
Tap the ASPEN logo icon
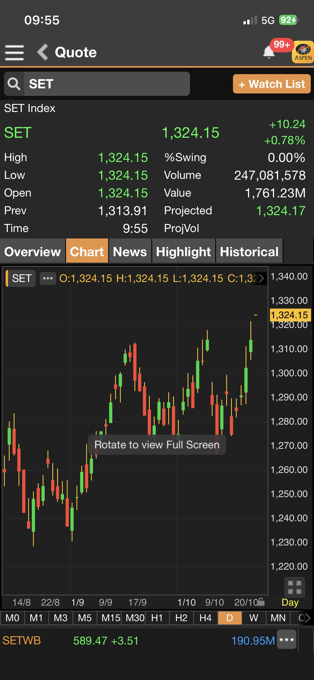303,52
